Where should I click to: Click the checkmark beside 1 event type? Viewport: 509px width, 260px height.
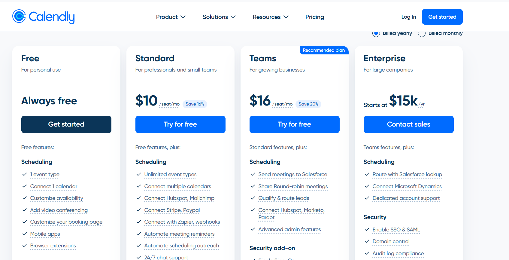click(x=25, y=174)
